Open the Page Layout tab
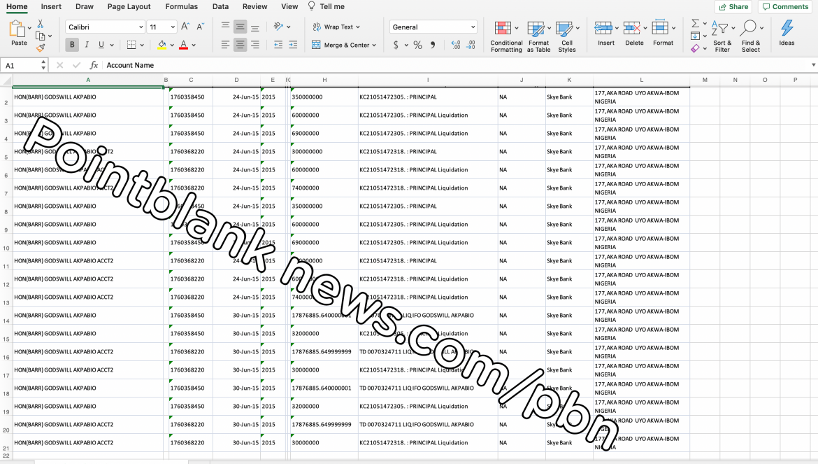Screen dimensions: 818x464 tap(129, 7)
